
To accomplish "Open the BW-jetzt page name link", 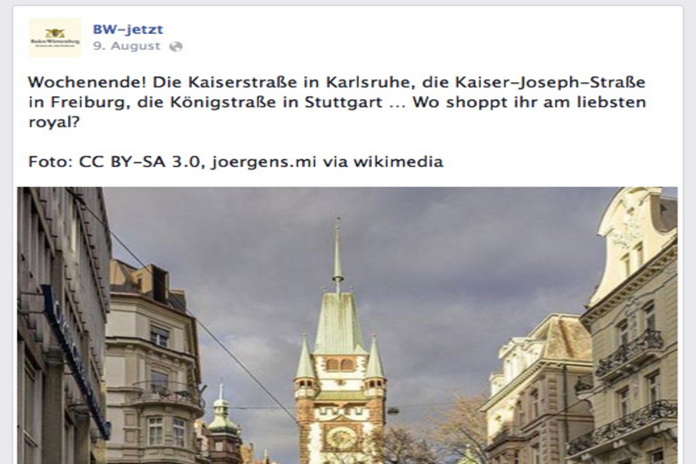I will [x=128, y=29].
